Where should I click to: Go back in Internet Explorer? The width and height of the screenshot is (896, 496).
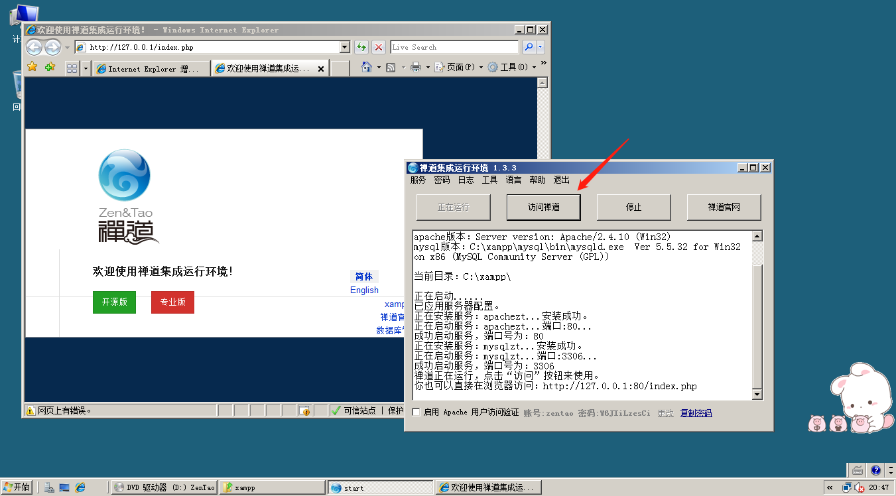34,47
